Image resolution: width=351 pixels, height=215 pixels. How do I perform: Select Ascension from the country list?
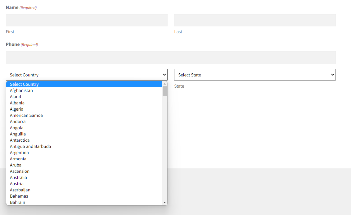point(84,171)
